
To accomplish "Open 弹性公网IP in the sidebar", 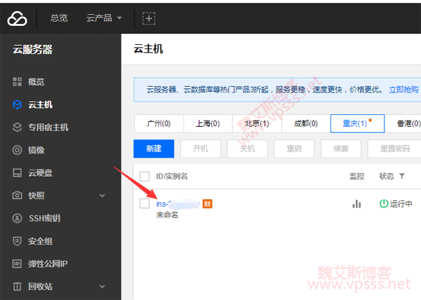I will click(x=48, y=264).
